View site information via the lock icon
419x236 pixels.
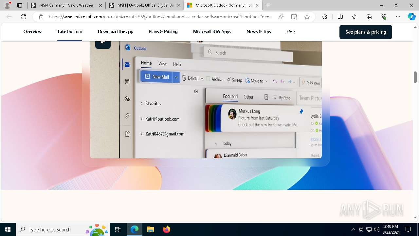(x=41, y=17)
